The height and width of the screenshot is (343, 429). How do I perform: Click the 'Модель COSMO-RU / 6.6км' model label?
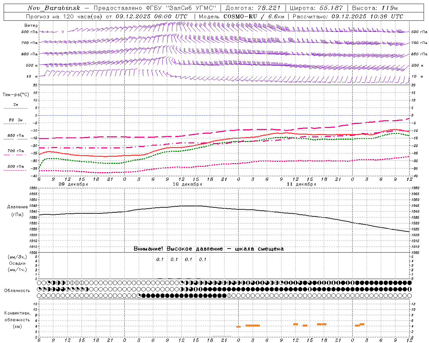(x=242, y=16)
